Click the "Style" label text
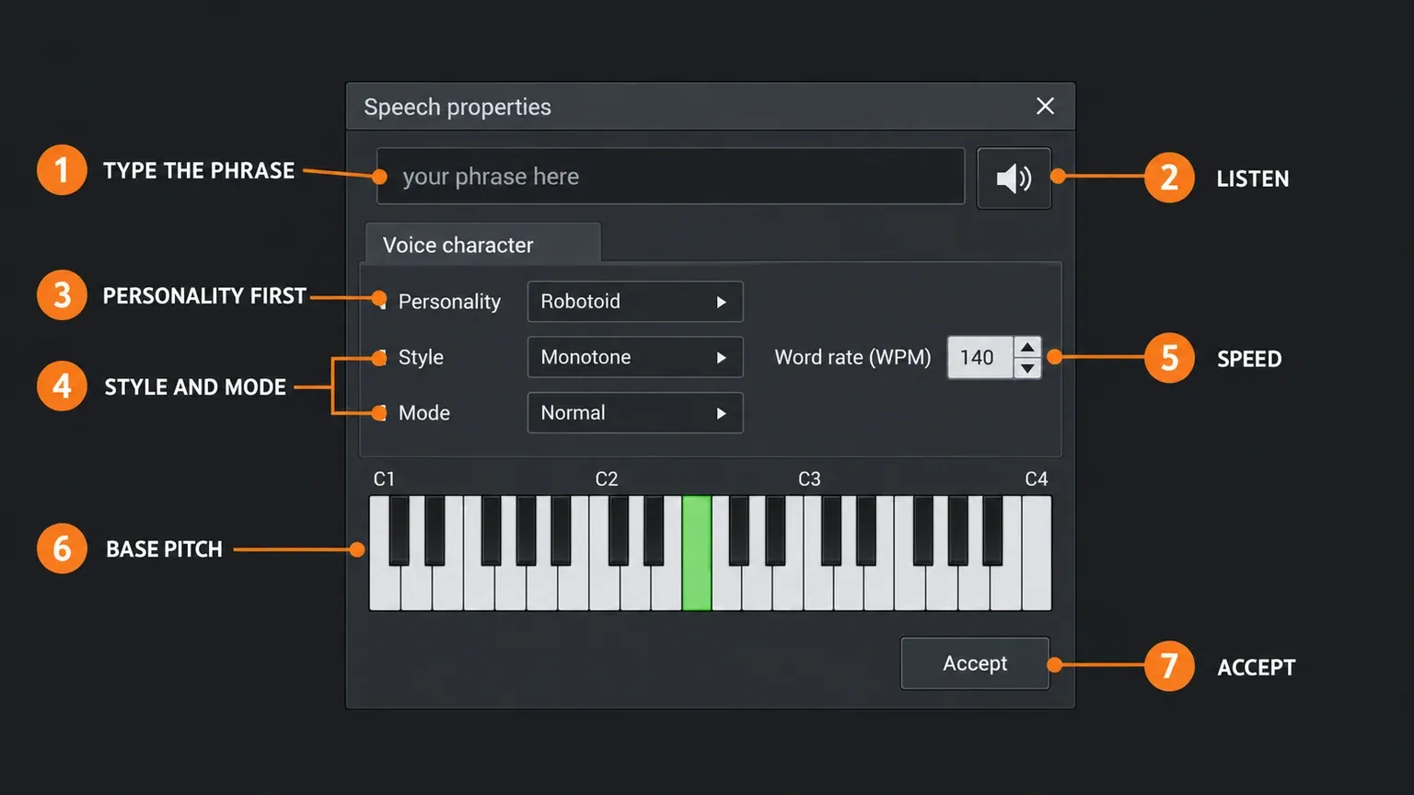This screenshot has width=1414, height=795. [x=421, y=357]
